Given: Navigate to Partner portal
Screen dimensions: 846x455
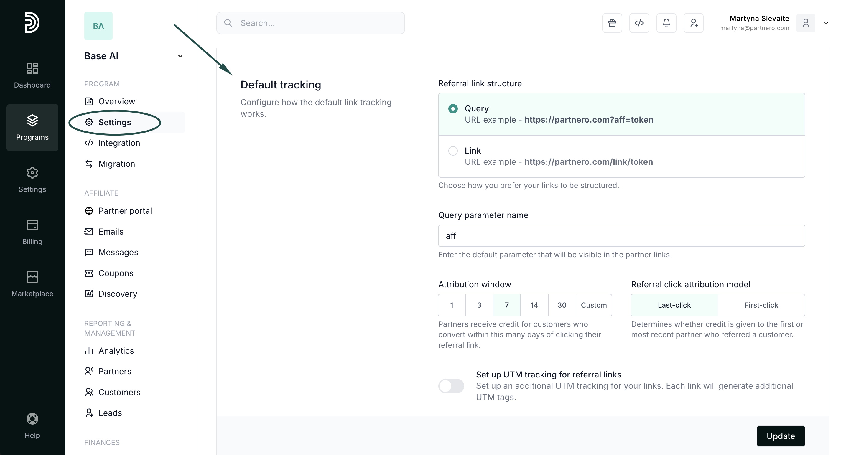Looking at the screenshot, I should pos(125,211).
